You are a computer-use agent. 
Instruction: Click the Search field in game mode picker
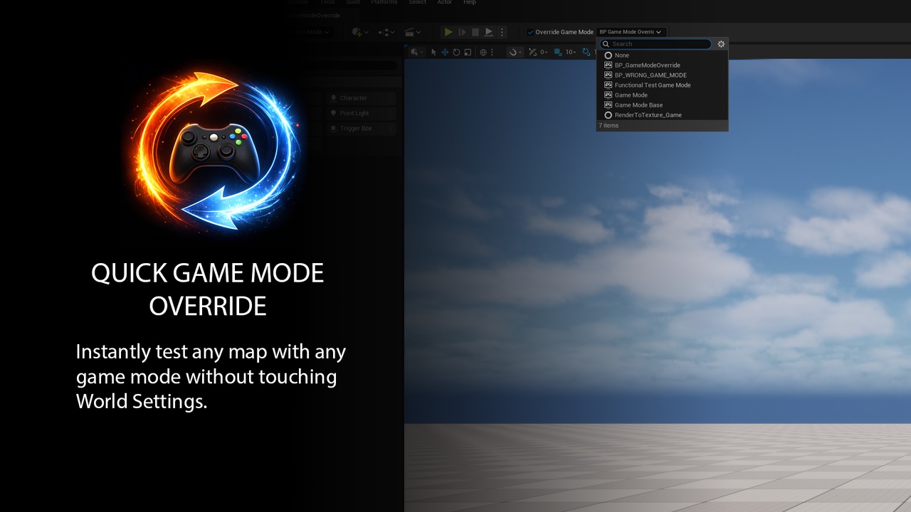(x=656, y=44)
